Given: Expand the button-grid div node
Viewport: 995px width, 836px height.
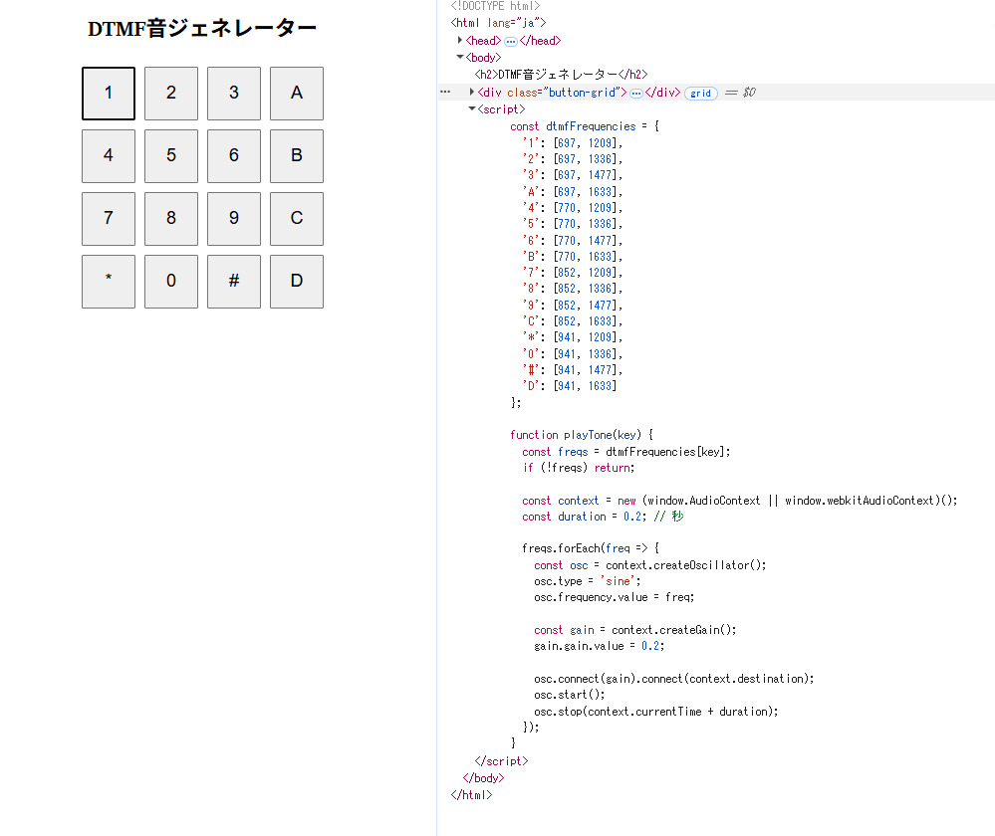Looking at the screenshot, I should pyautogui.click(x=472, y=93).
